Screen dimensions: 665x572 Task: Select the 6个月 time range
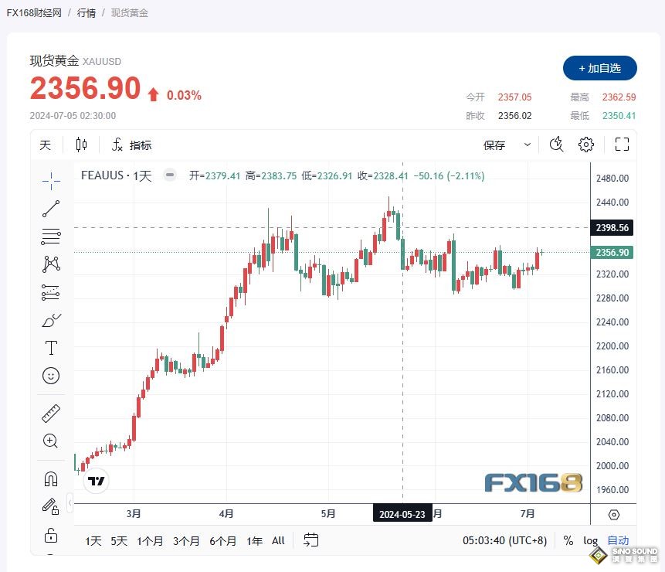[x=222, y=540]
